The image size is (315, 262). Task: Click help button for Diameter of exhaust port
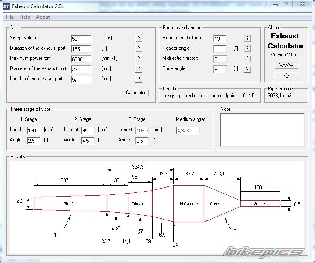pos(138,69)
